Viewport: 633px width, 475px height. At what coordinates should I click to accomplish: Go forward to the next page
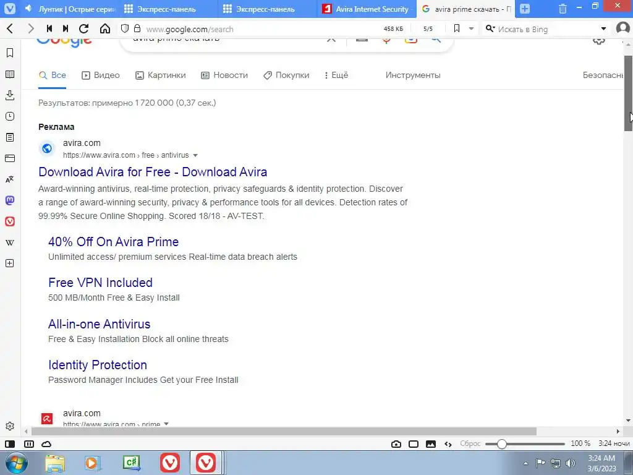tap(31, 28)
